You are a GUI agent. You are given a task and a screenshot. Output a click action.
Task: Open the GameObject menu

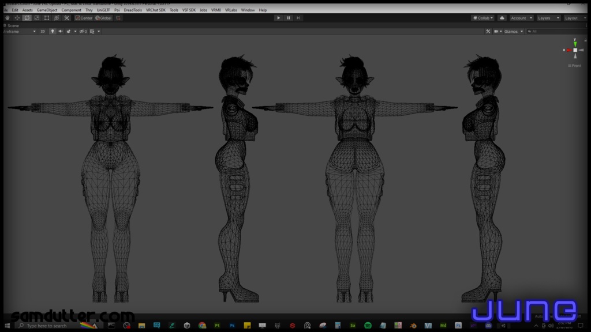(47, 10)
